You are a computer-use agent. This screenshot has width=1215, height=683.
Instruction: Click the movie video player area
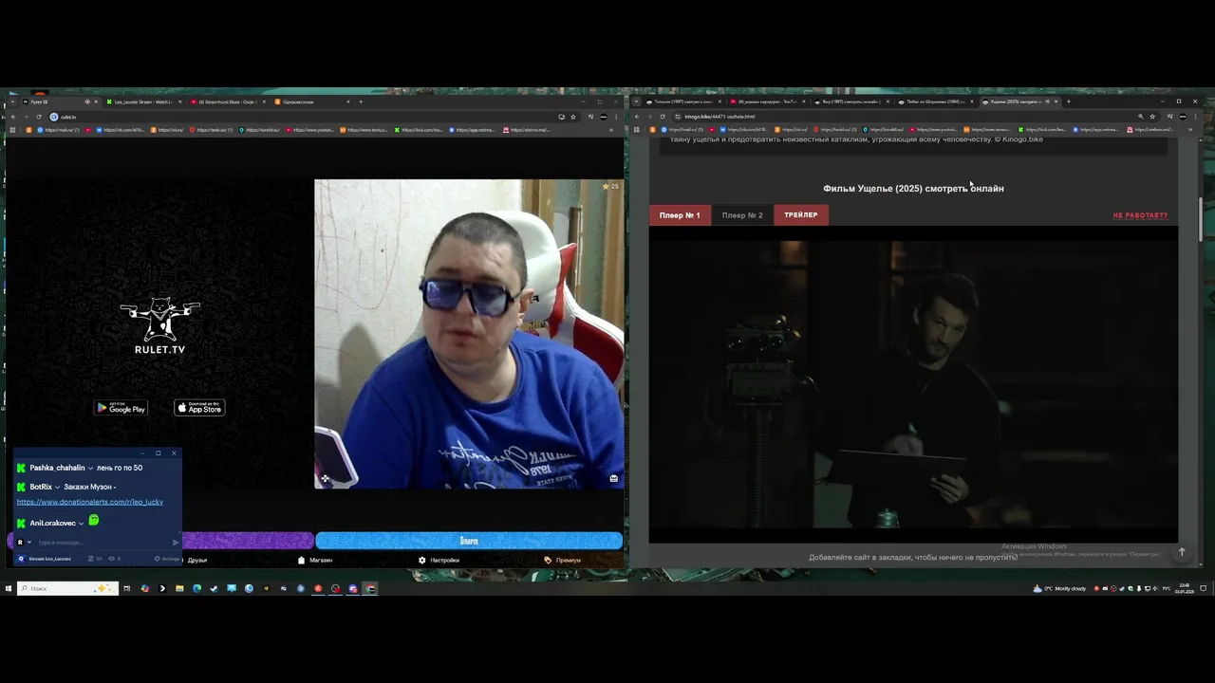click(913, 384)
